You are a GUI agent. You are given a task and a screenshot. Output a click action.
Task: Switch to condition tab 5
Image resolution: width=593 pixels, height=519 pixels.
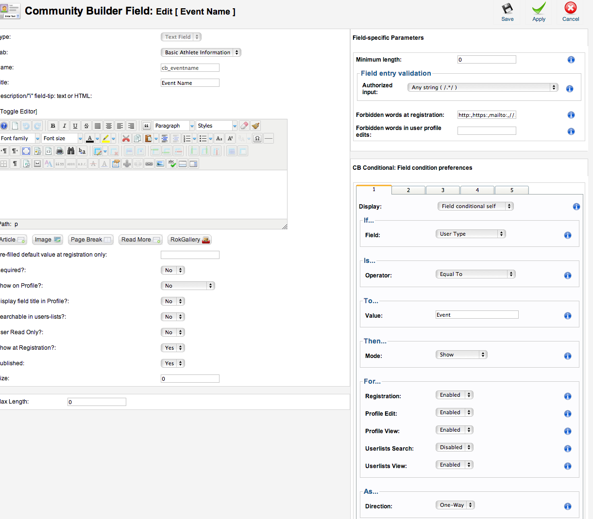[511, 190]
